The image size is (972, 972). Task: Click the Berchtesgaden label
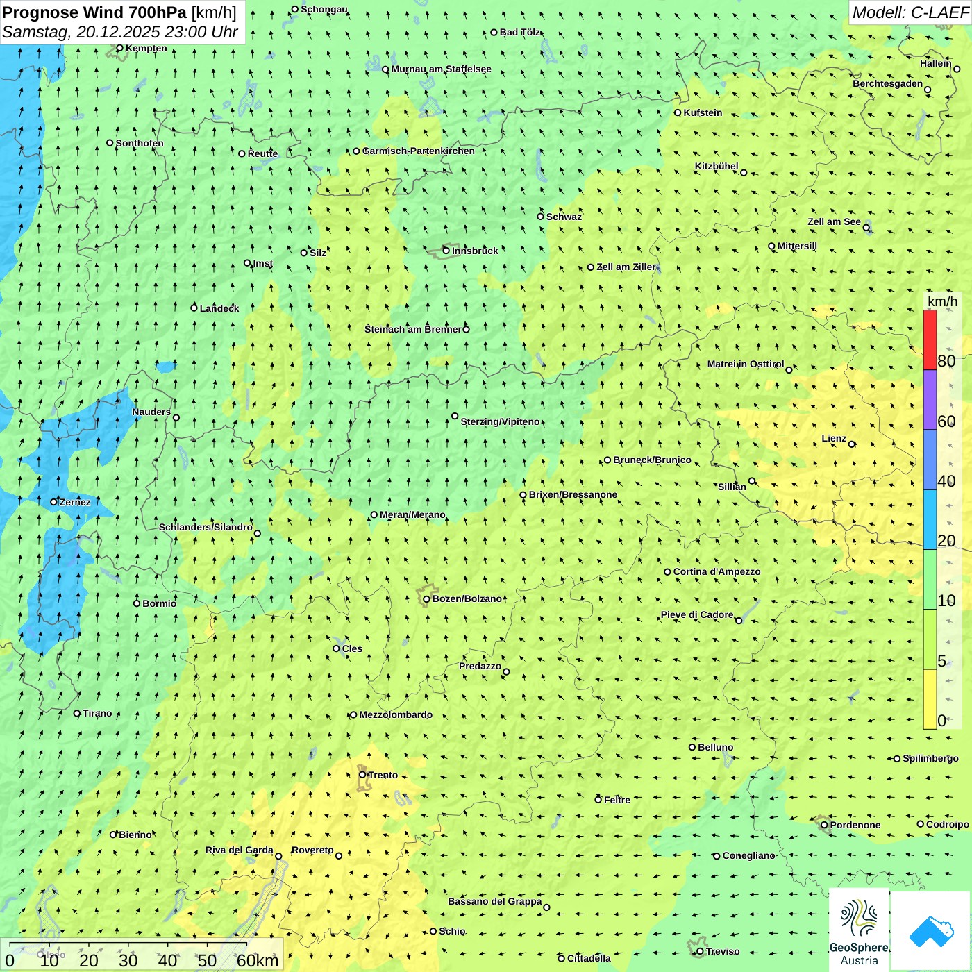pos(887,83)
